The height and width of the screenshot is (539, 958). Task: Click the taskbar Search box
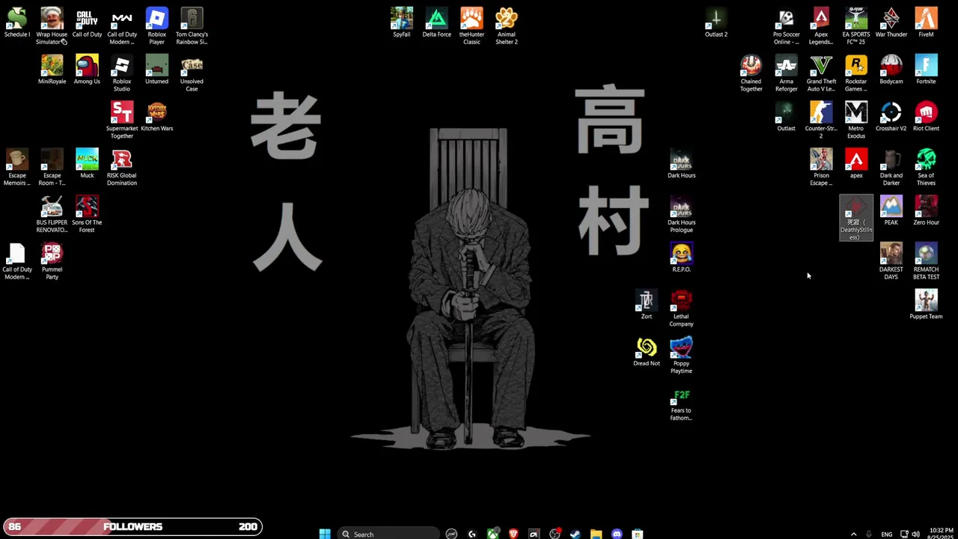point(388,534)
